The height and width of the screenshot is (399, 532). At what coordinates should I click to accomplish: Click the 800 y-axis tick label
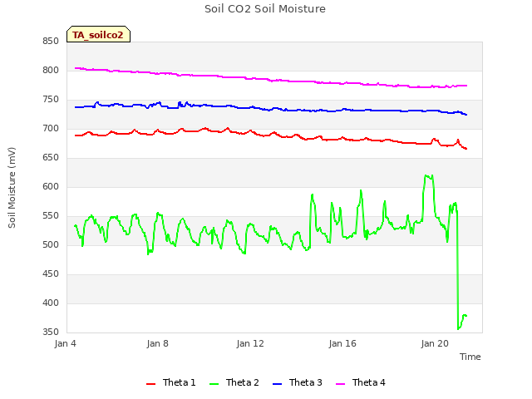[51, 70]
